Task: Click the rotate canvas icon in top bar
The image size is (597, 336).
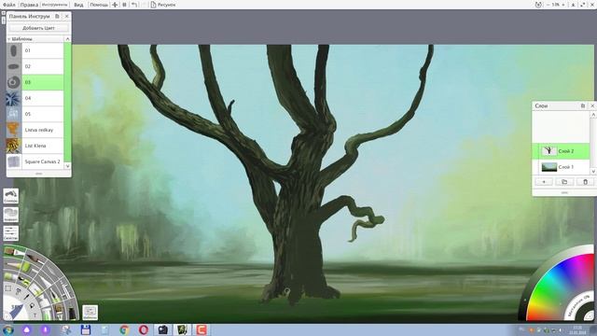Action: (538, 5)
